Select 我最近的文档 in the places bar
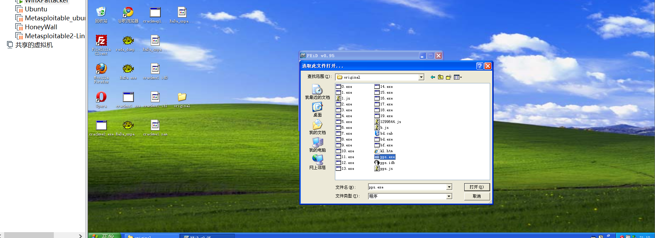Viewport: 655px width, 238px height. point(317,92)
